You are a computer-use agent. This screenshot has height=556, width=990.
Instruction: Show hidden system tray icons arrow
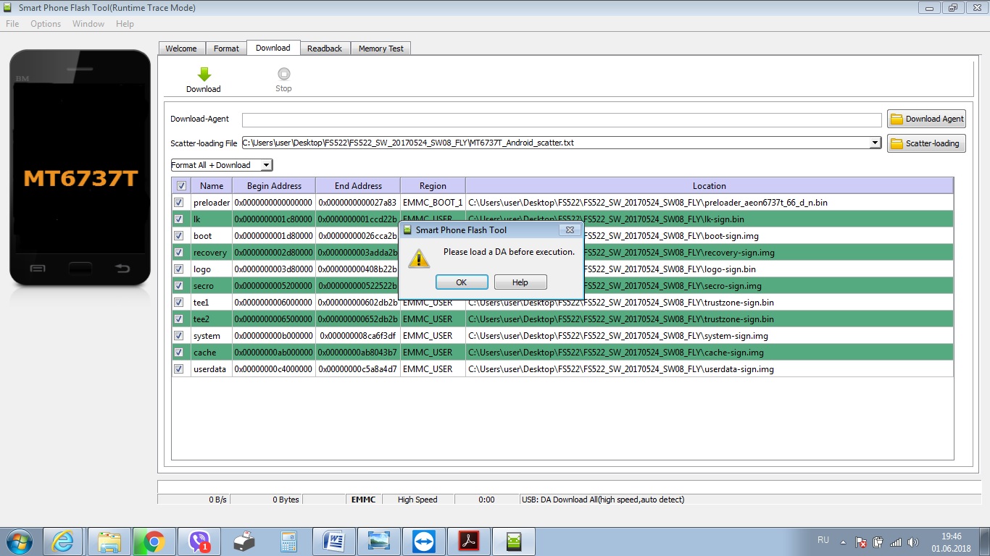point(843,542)
